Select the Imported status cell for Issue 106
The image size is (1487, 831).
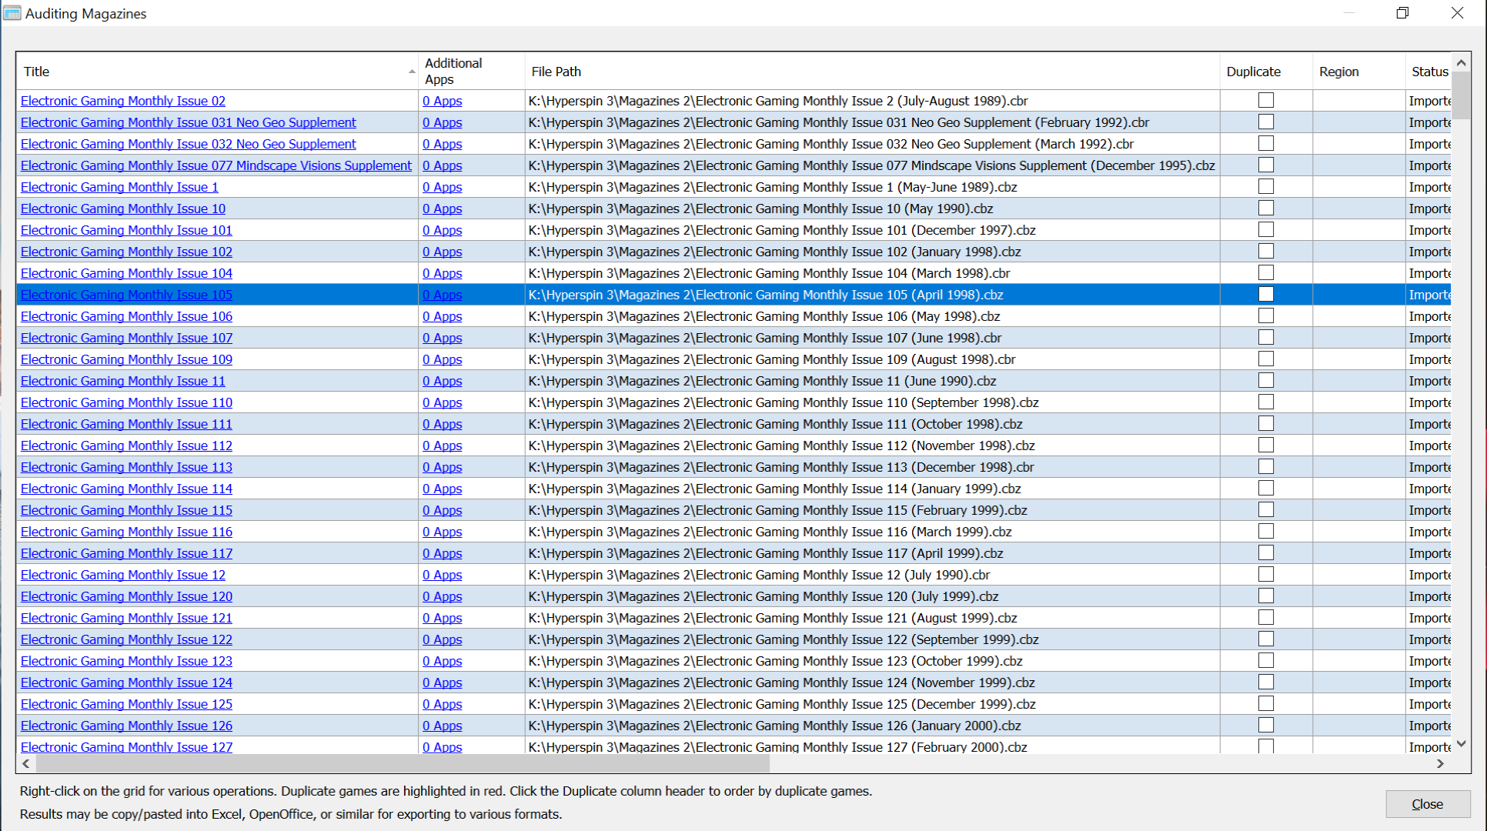point(1429,316)
